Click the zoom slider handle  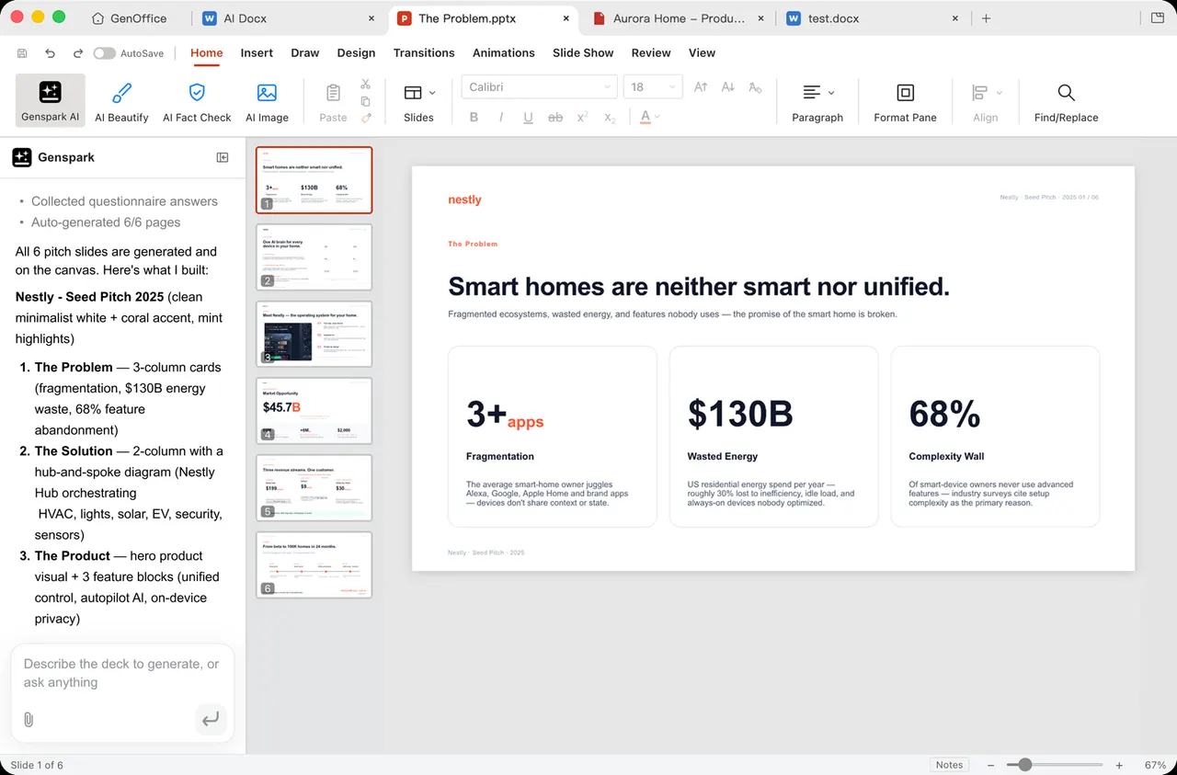click(x=1024, y=765)
